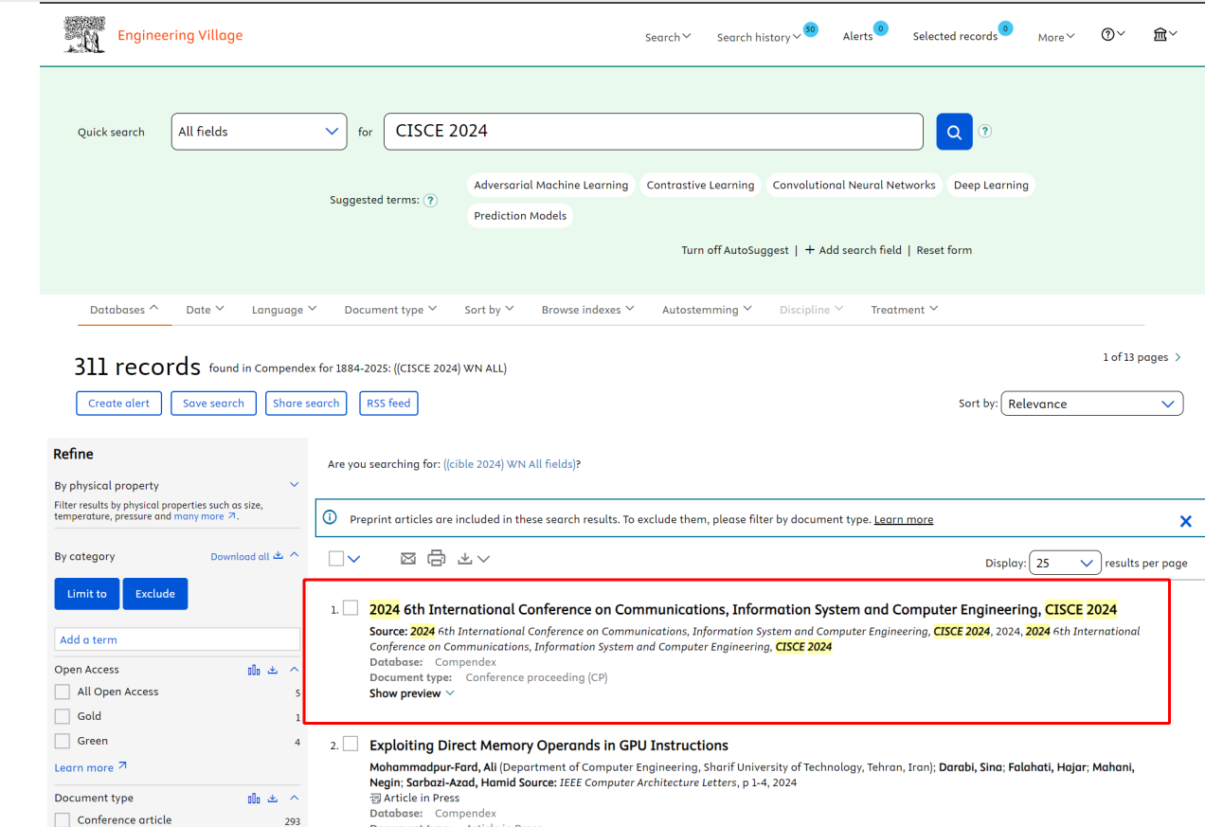The width and height of the screenshot is (1205, 827).
Task: Click the RSS feed button
Action: pos(388,404)
